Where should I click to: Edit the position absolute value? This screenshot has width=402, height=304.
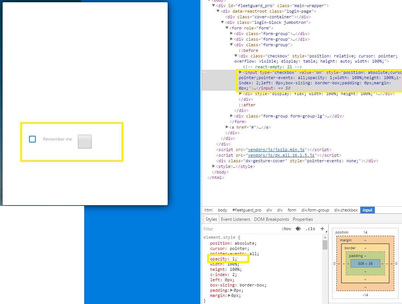(244, 243)
